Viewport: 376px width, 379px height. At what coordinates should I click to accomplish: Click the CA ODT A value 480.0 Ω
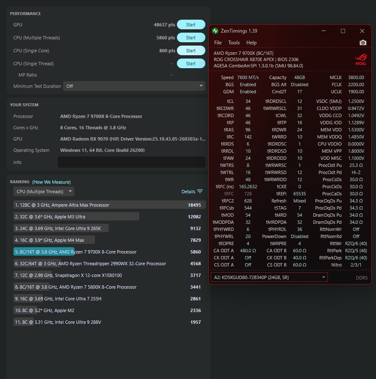click(x=248, y=251)
